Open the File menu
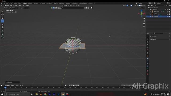This screenshot has height=96, width=171. click(4, 3)
